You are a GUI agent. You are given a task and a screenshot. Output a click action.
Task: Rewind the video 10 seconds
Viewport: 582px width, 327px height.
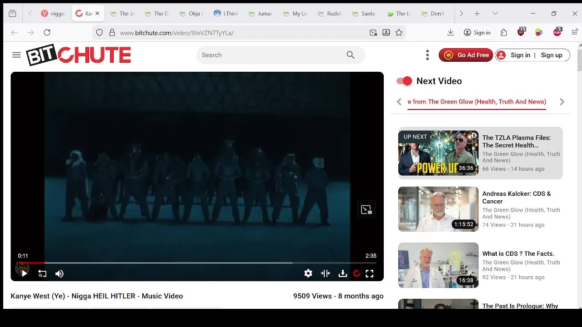pos(42,273)
